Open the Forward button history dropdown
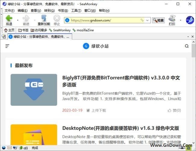 tap(35, 20)
